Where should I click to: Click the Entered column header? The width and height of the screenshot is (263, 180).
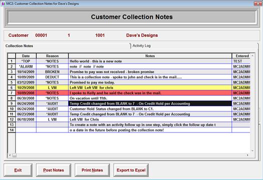tap(241, 56)
